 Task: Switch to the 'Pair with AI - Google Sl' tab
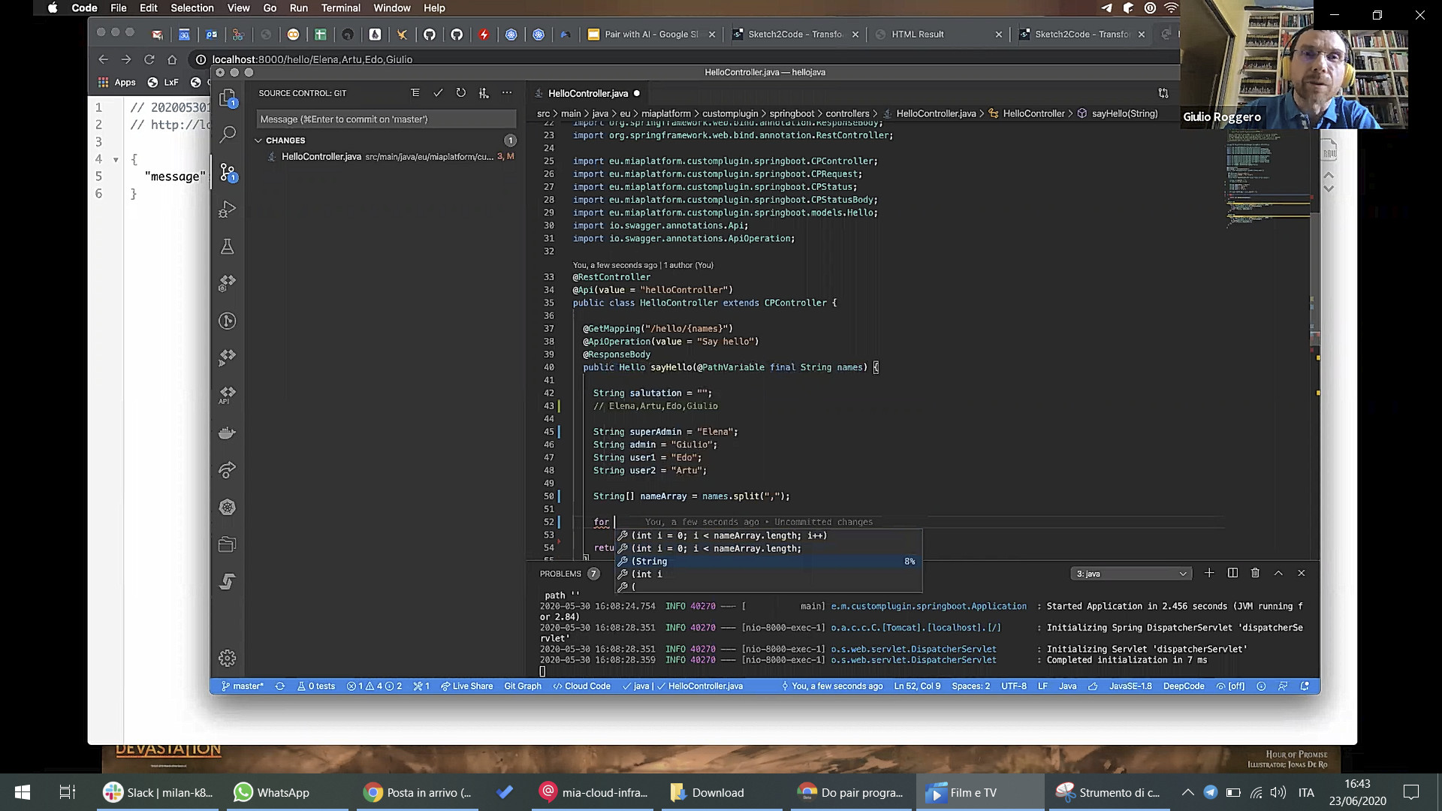(x=651, y=34)
